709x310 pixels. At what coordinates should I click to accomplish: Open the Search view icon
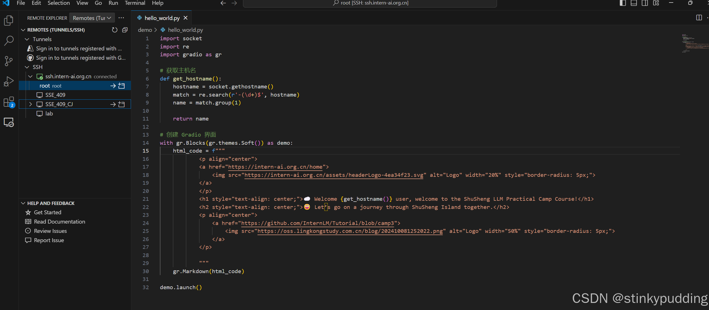[x=9, y=41]
